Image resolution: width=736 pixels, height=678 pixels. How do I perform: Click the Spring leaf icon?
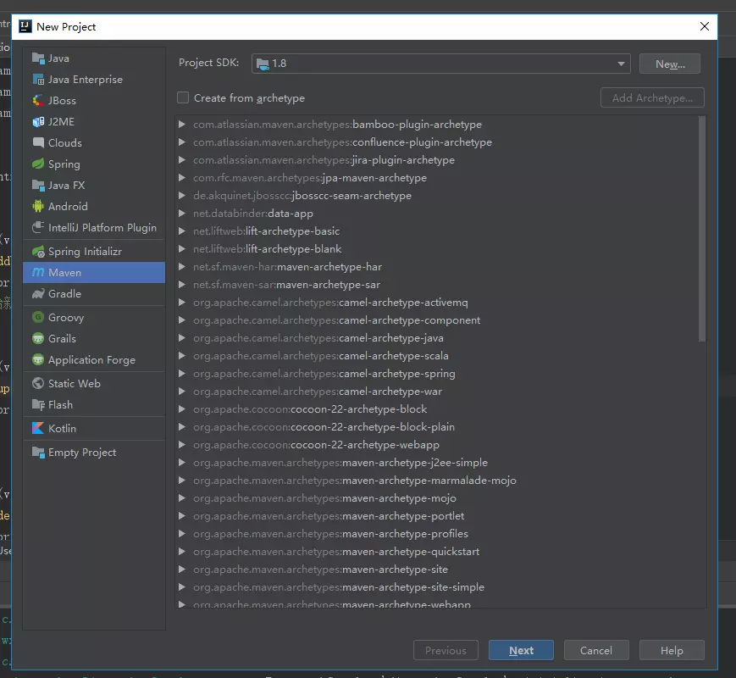[x=38, y=164]
